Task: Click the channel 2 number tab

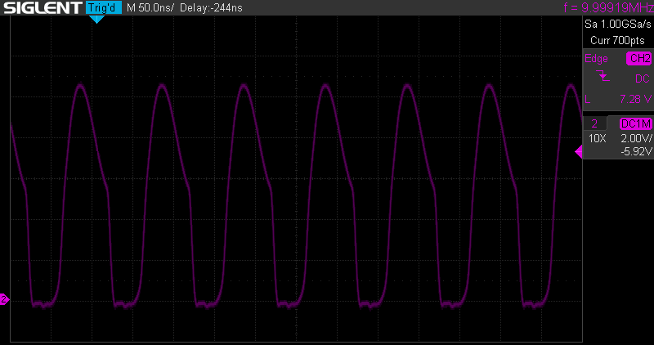Action: point(594,123)
